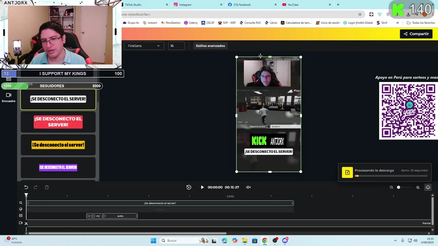
Task: Click the green cloud extension icon
Action: point(379,14)
